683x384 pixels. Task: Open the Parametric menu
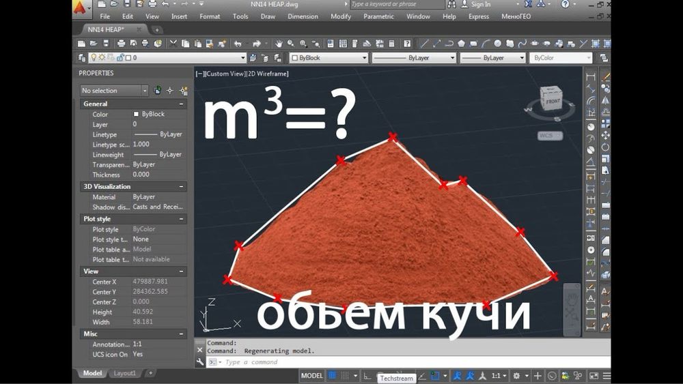point(378,16)
